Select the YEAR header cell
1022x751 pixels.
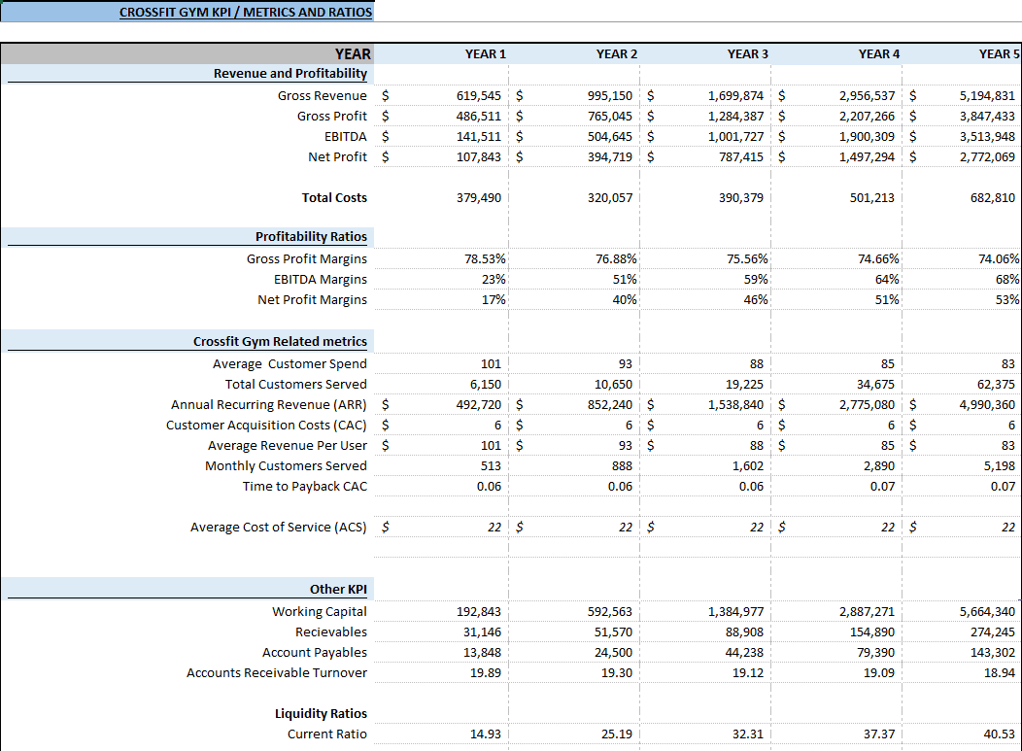(353, 54)
